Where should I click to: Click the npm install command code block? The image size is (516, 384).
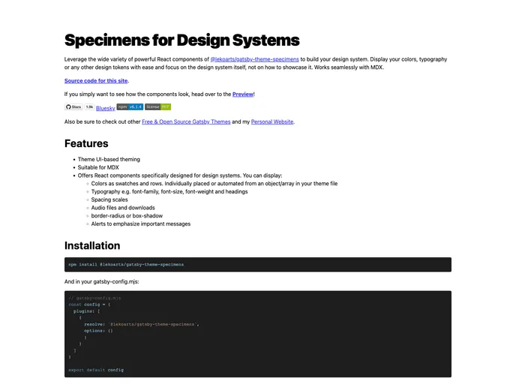point(258,265)
